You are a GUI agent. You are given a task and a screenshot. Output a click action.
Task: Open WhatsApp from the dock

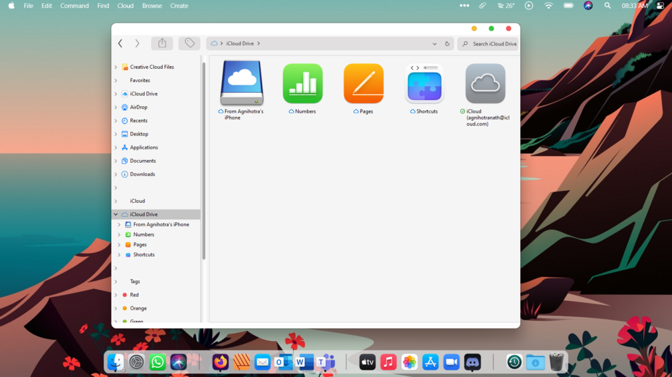(157, 362)
